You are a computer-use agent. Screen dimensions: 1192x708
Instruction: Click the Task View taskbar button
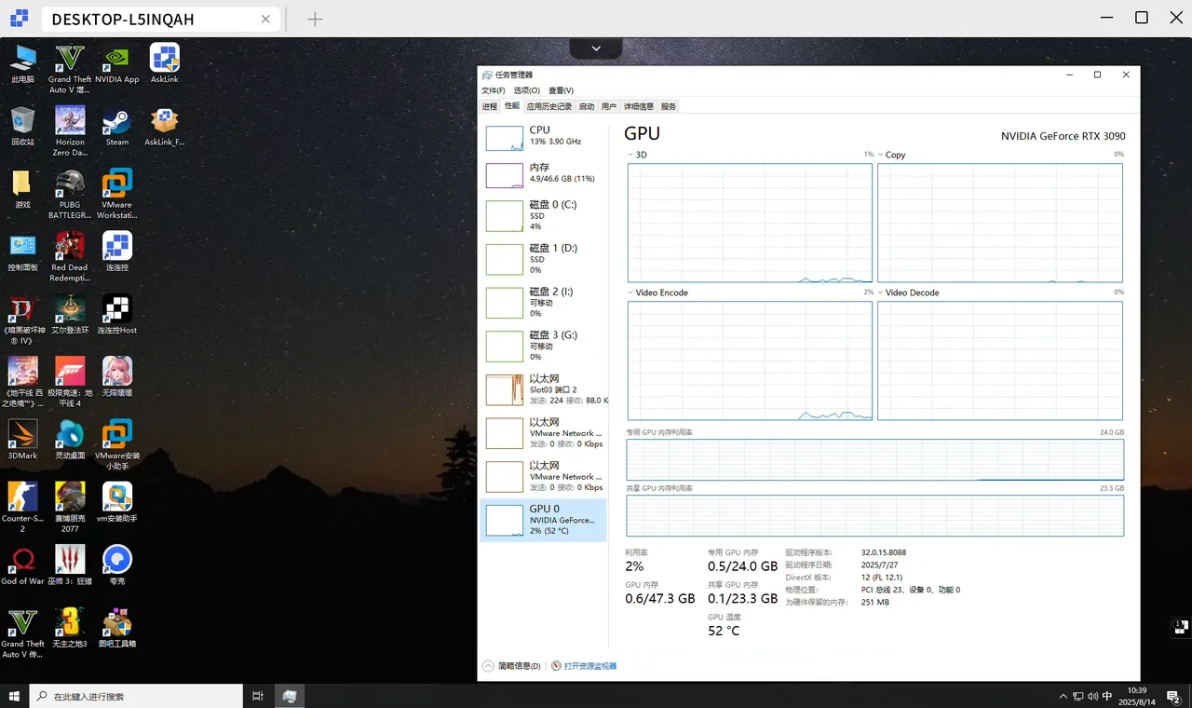point(258,696)
